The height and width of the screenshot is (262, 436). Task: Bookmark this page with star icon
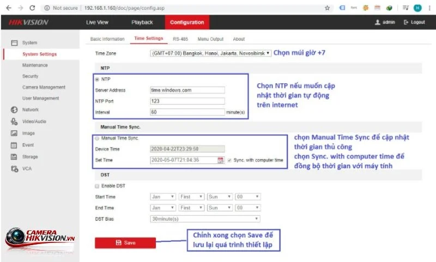328,8
